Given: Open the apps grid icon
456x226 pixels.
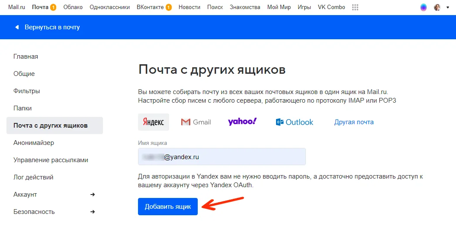Looking at the screenshot, I should coord(355,7).
